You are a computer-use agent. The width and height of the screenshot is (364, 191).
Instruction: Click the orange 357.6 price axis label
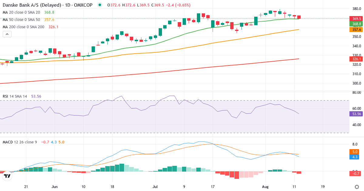tap(356, 29)
